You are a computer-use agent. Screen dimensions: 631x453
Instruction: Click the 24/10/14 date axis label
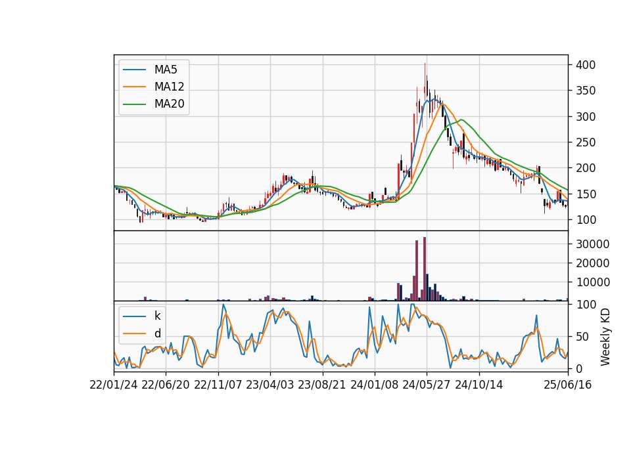click(479, 385)
